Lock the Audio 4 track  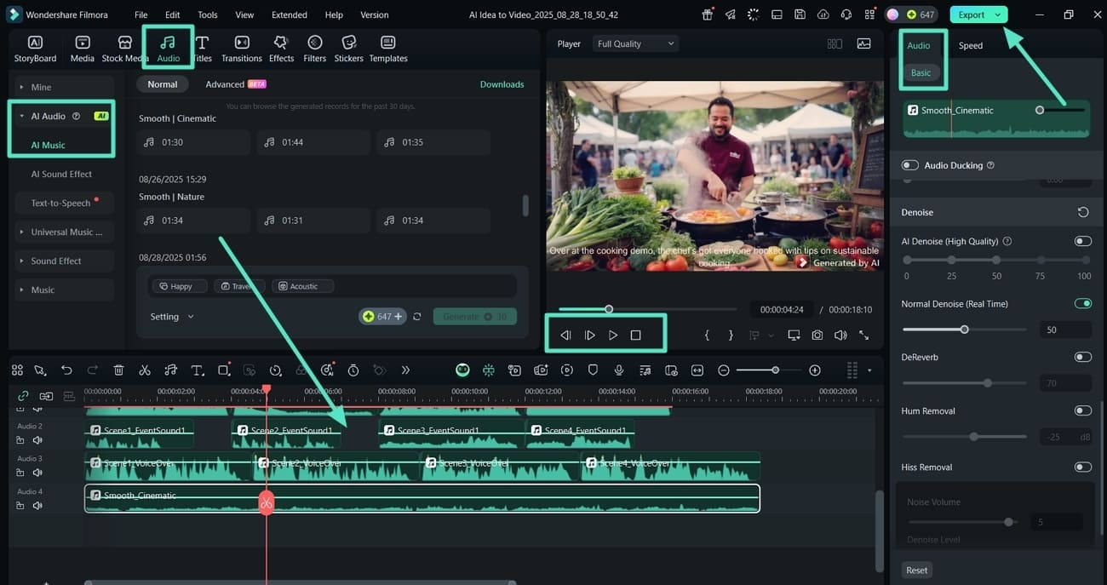tap(20, 506)
